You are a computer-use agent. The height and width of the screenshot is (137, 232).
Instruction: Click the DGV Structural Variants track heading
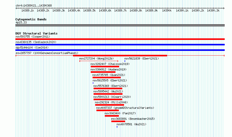tap(36, 33)
